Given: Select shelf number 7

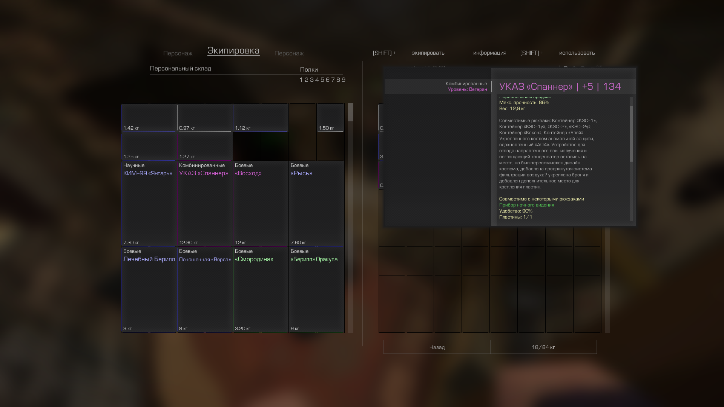Looking at the screenshot, I should (333, 80).
